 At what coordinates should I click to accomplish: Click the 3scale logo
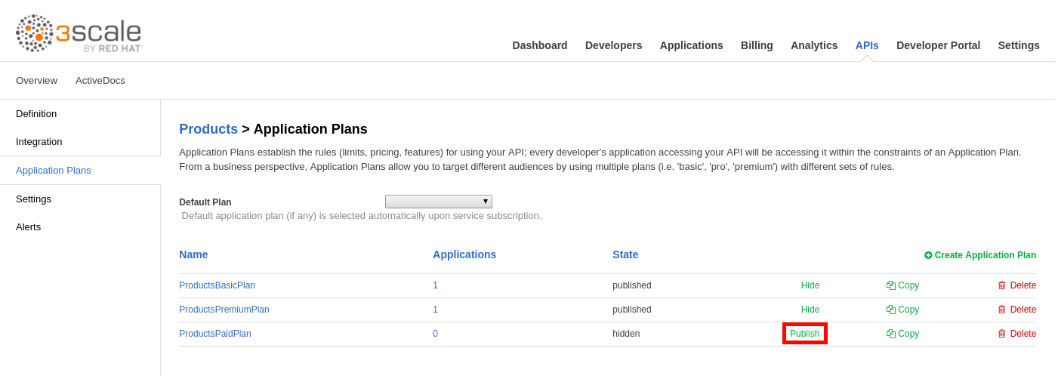click(79, 34)
